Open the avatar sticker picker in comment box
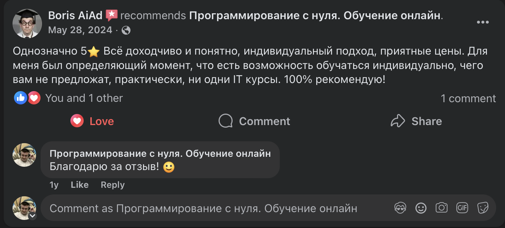The image size is (505, 228). coord(400,208)
